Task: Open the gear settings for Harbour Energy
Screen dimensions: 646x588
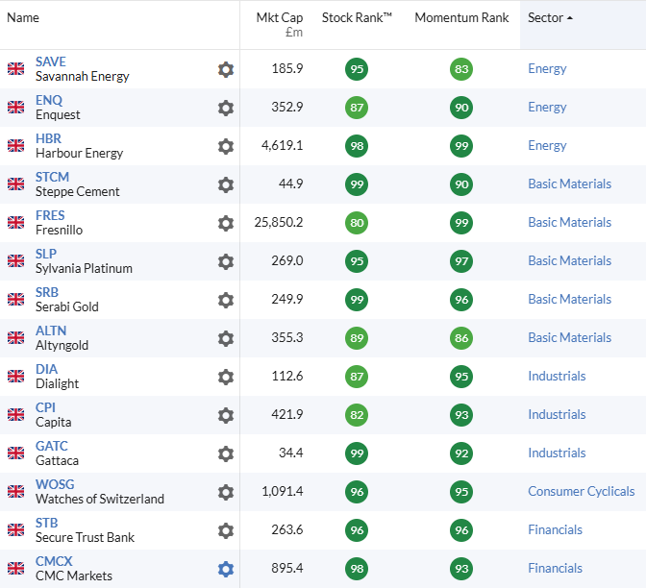Action: (x=226, y=146)
